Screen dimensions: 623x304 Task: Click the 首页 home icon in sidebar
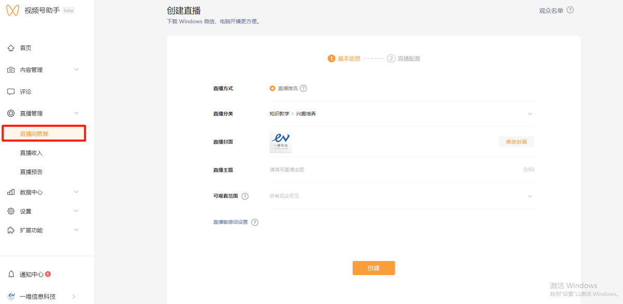click(x=11, y=48)
